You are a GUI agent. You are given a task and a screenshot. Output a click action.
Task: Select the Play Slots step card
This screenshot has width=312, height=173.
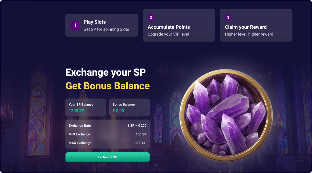click(101, 25)
